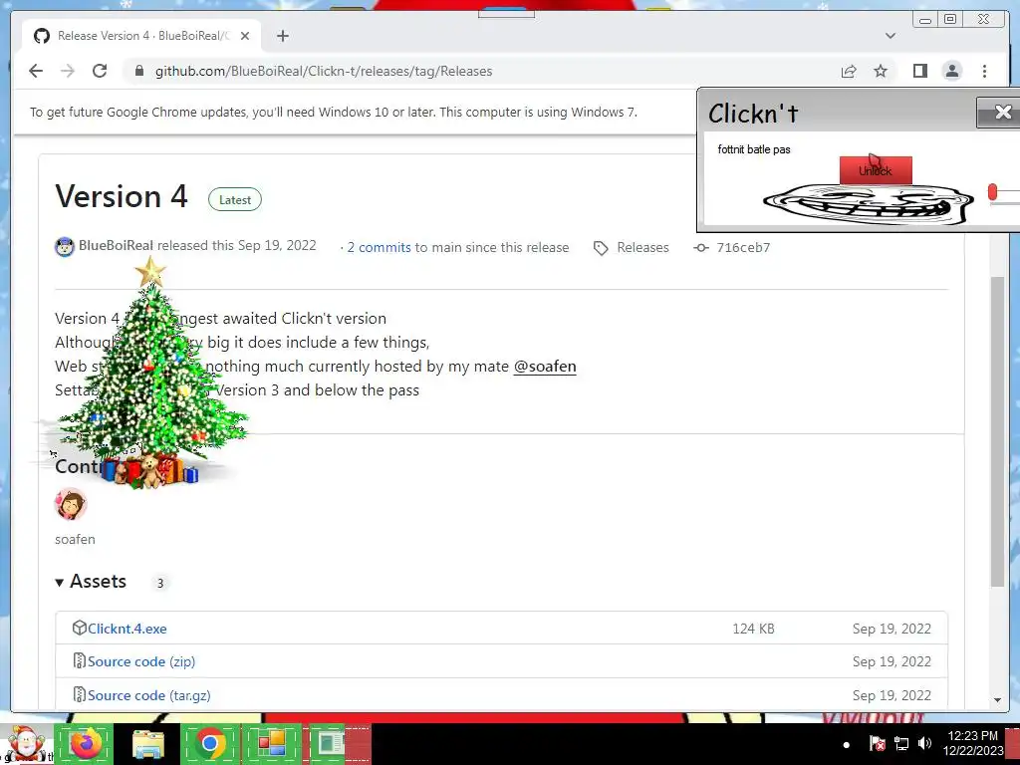Screen dimensions: 1020x765
Task: Click the soafen contributor avatar
Action: (x=71, y=504)
